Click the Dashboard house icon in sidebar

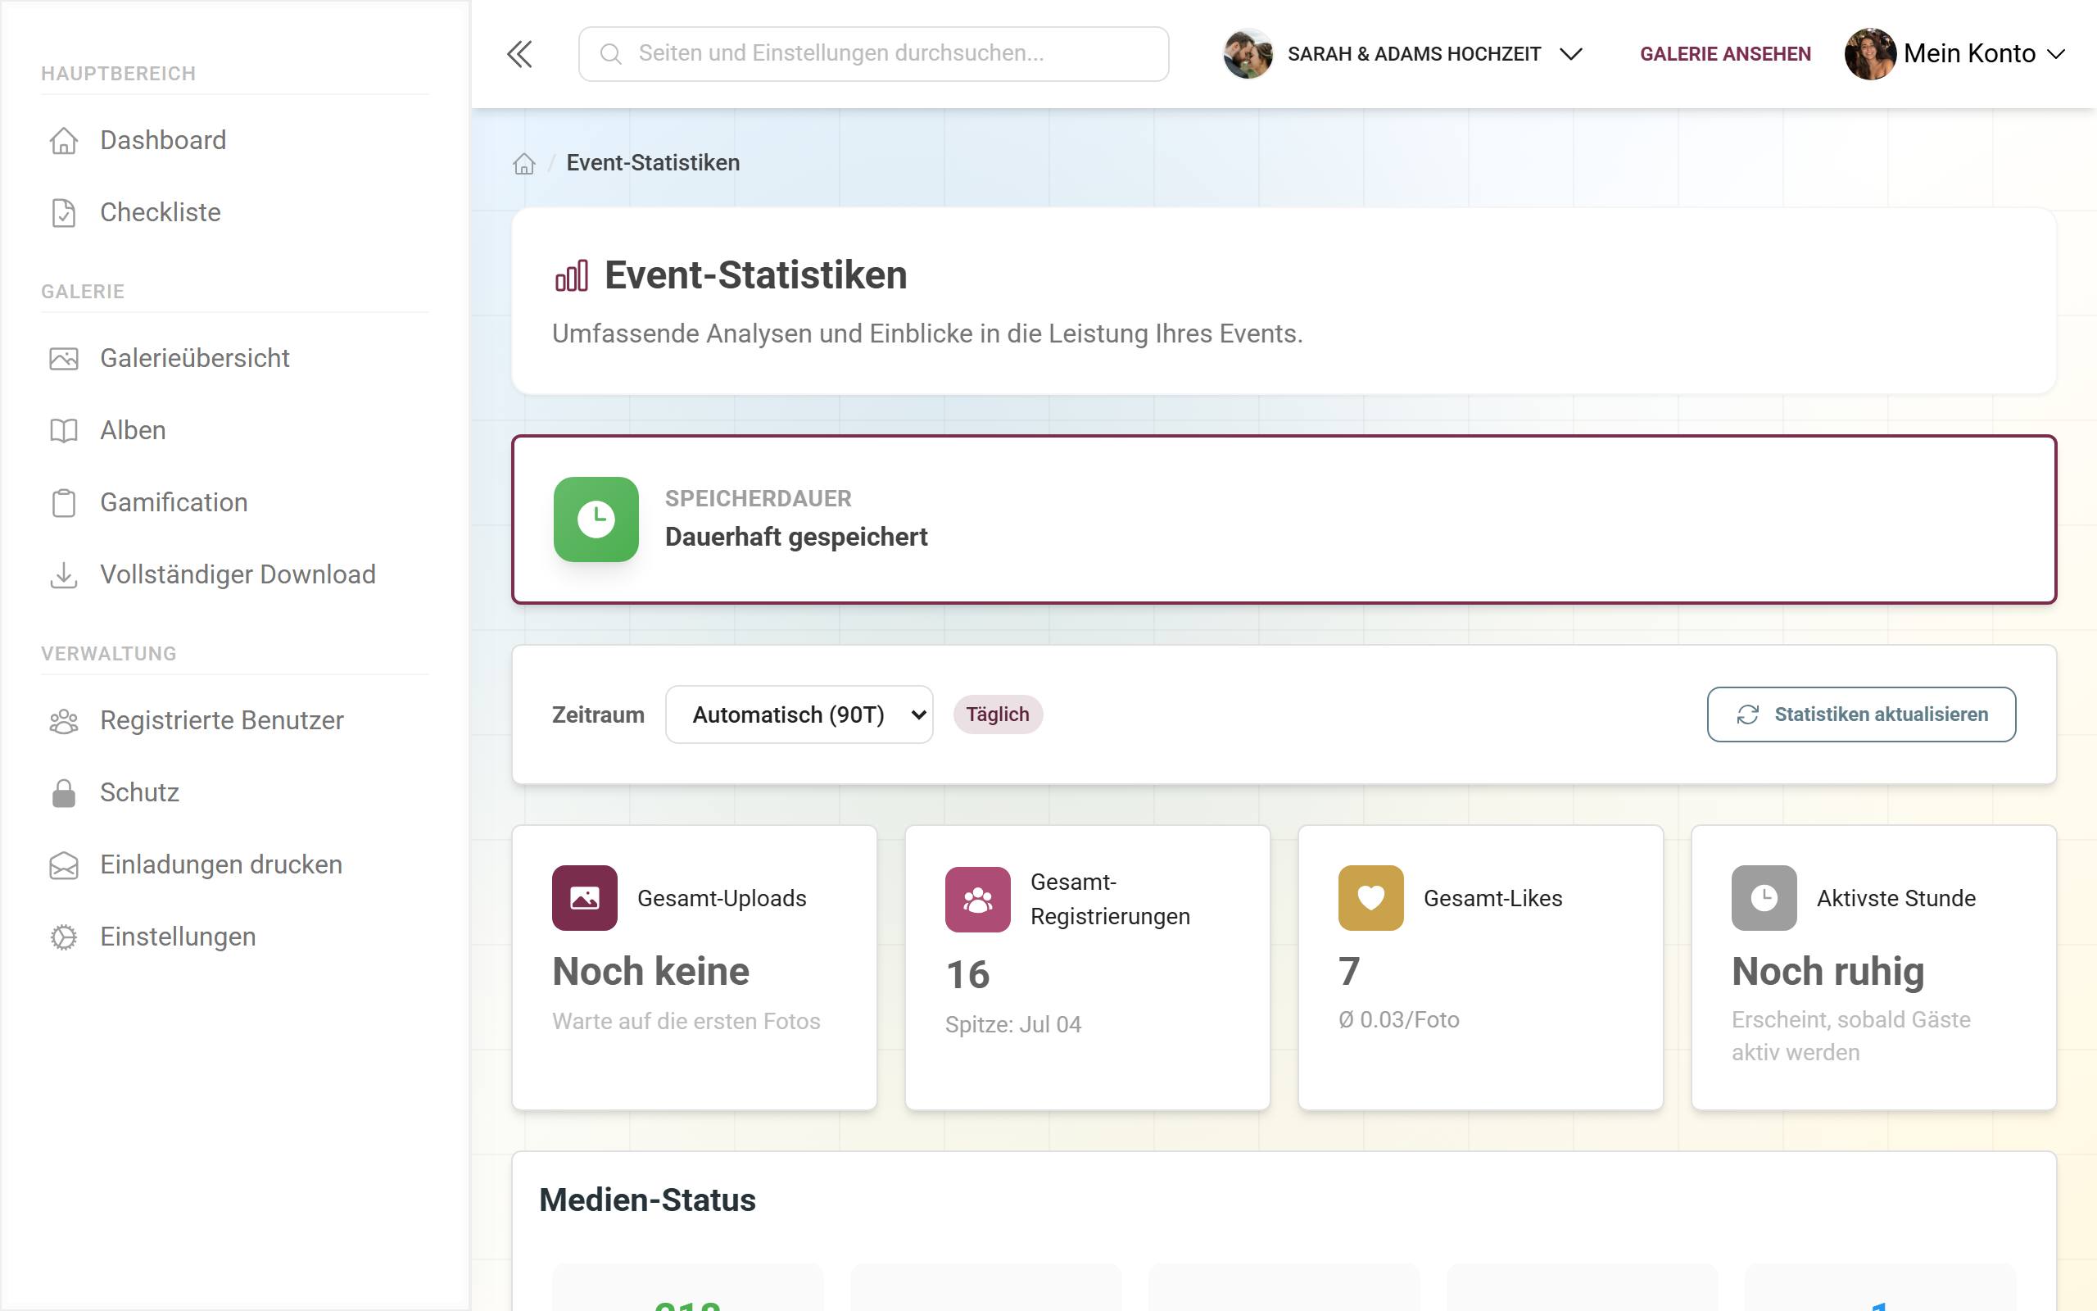coord(64,140)
